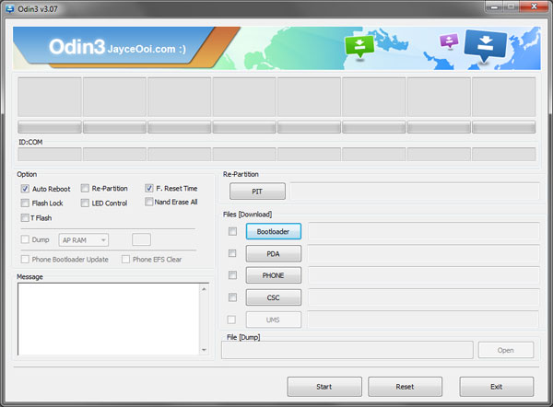
Task: Click the CSC file button
Action: click(x=274, y=297)
